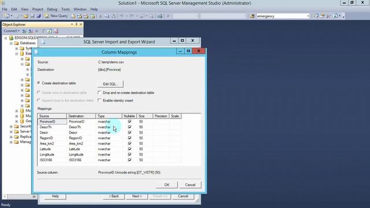Click < Back in the Import Export Wizard
Viewport: 370px width, 208px height.
(x=114, y=196)
